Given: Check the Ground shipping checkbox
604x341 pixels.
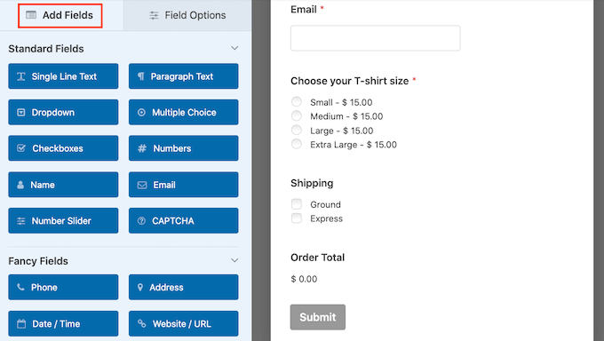Looking at the screenshot, I should pos(296,204).
